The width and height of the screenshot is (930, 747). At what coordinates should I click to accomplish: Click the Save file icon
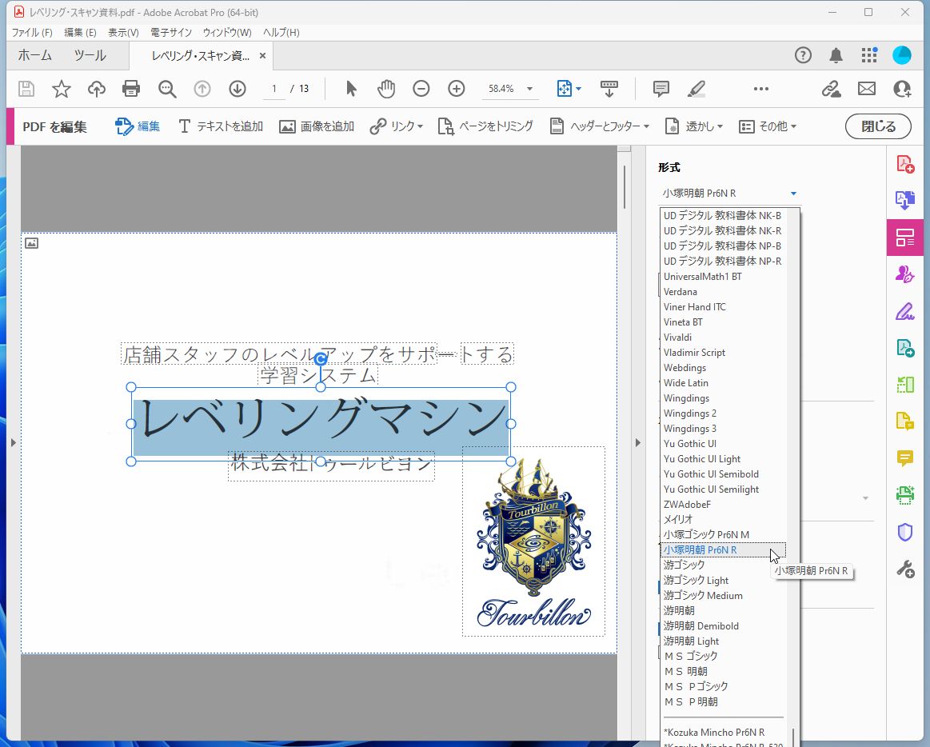pyautogui.click(x=26, y=89)
